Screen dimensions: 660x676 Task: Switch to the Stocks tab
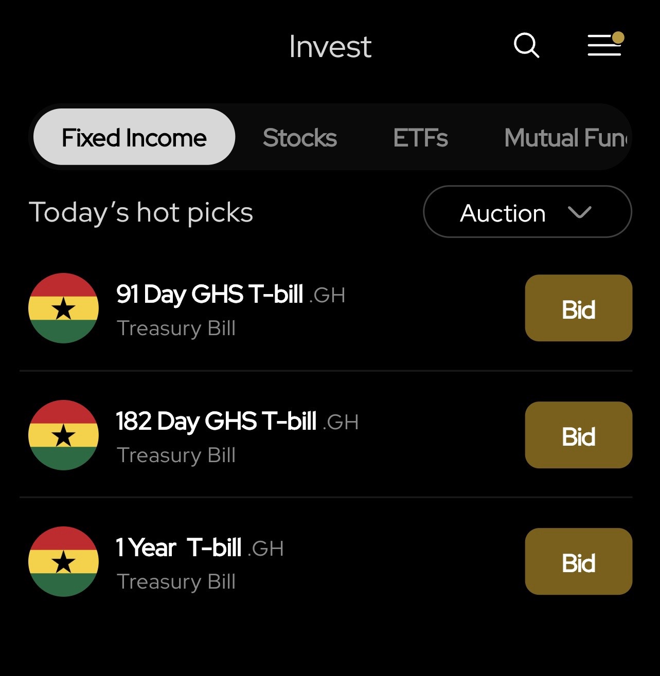pyautogui.click(x=300, y=138)
